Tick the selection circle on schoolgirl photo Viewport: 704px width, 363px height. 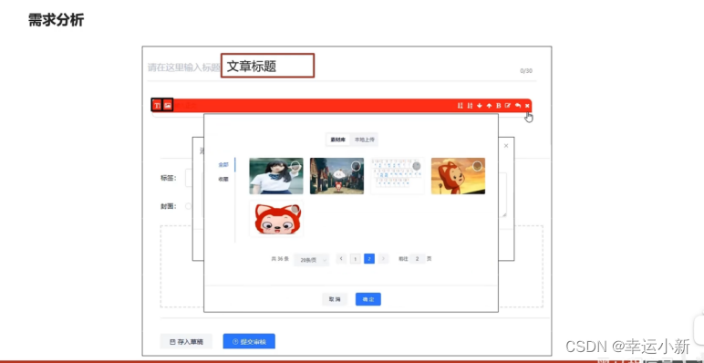pos(295,166)
